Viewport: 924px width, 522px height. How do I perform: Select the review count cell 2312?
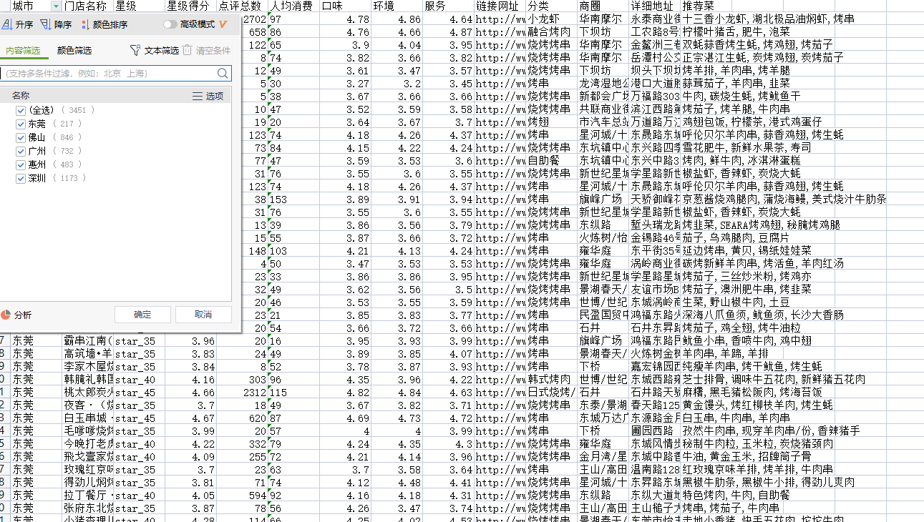tap(242, 393)
